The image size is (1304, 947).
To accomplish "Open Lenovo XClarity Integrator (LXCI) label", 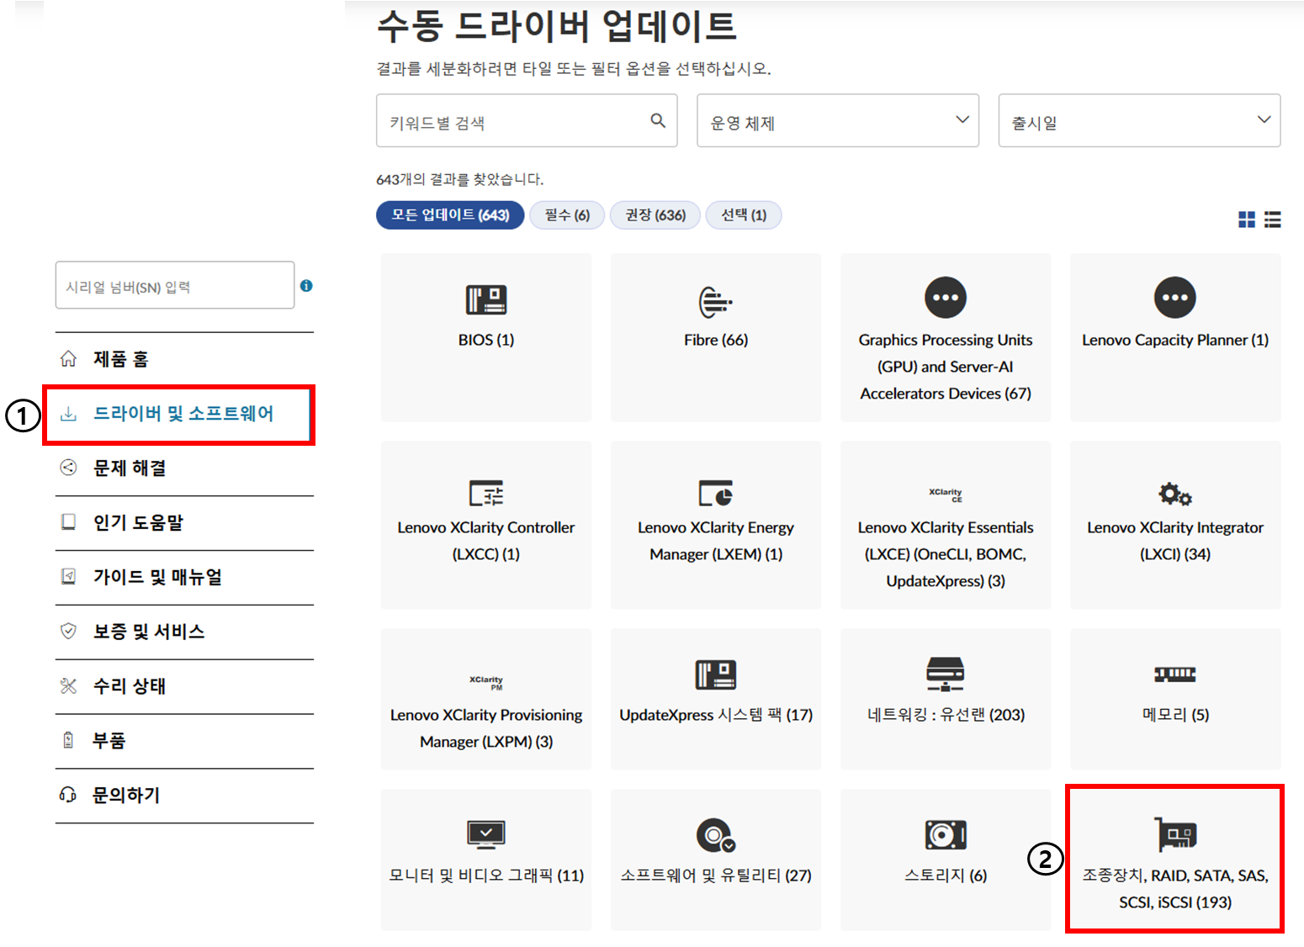I will click(x=1175, y=541).
